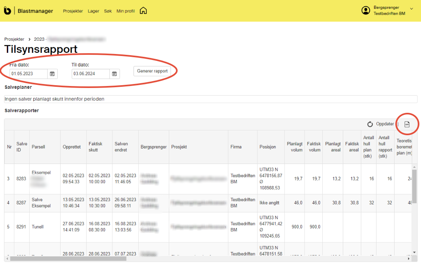Sort by the Faktisk skutt column header
The height and width of the screenshot is (270, 421).
[x=99, y=147]
